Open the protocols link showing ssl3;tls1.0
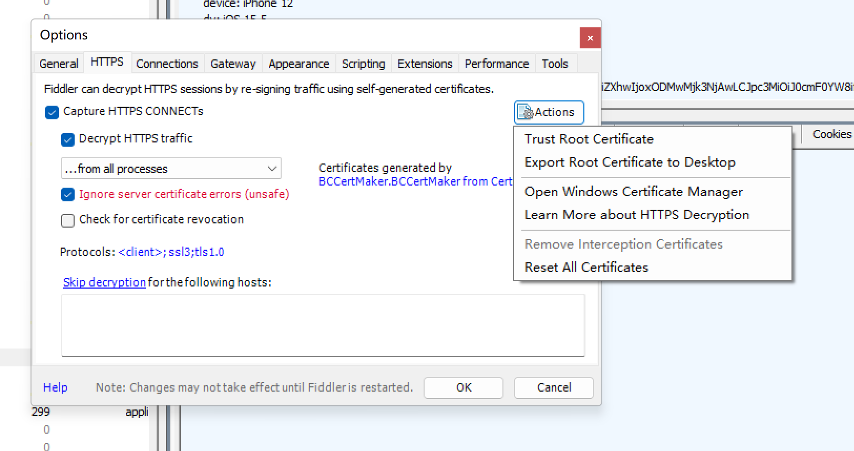The height and width of the screenshot is (451, 854). click(x=171, y=252)
